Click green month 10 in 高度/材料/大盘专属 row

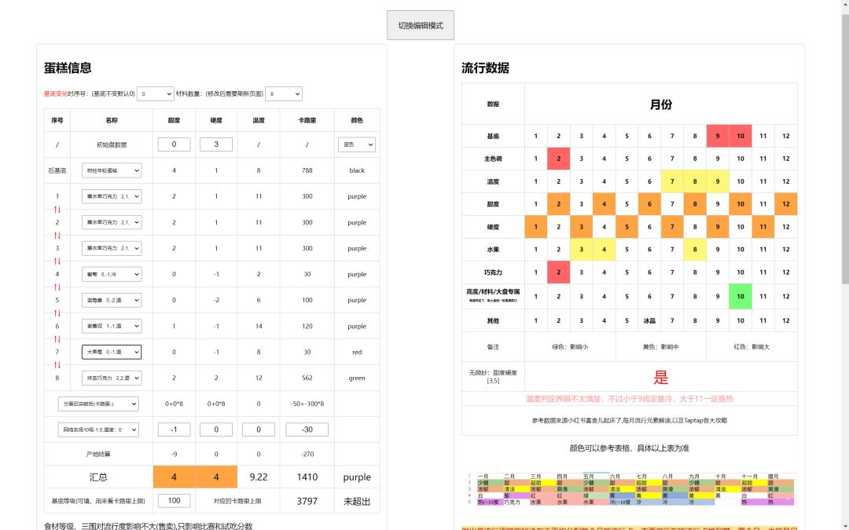pos(741,296)
